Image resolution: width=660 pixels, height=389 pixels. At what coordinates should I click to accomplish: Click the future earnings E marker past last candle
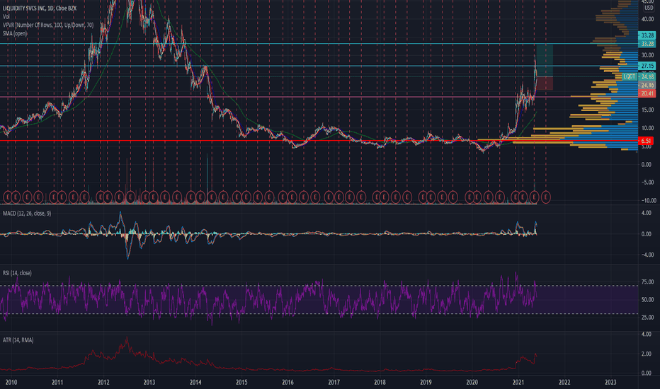pos(546,197)
